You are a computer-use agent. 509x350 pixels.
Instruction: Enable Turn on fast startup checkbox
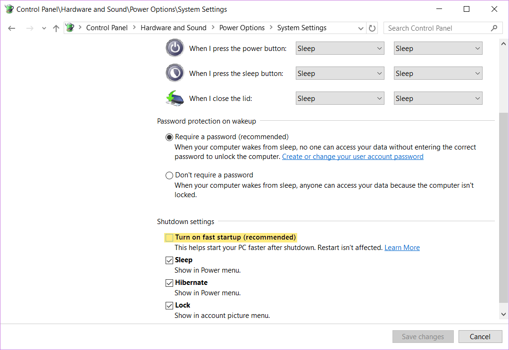click(169, 237)
